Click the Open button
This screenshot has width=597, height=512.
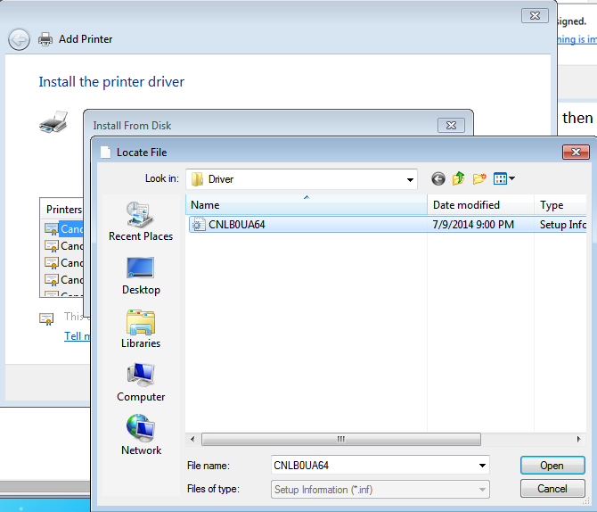click(x=552, y=466)
